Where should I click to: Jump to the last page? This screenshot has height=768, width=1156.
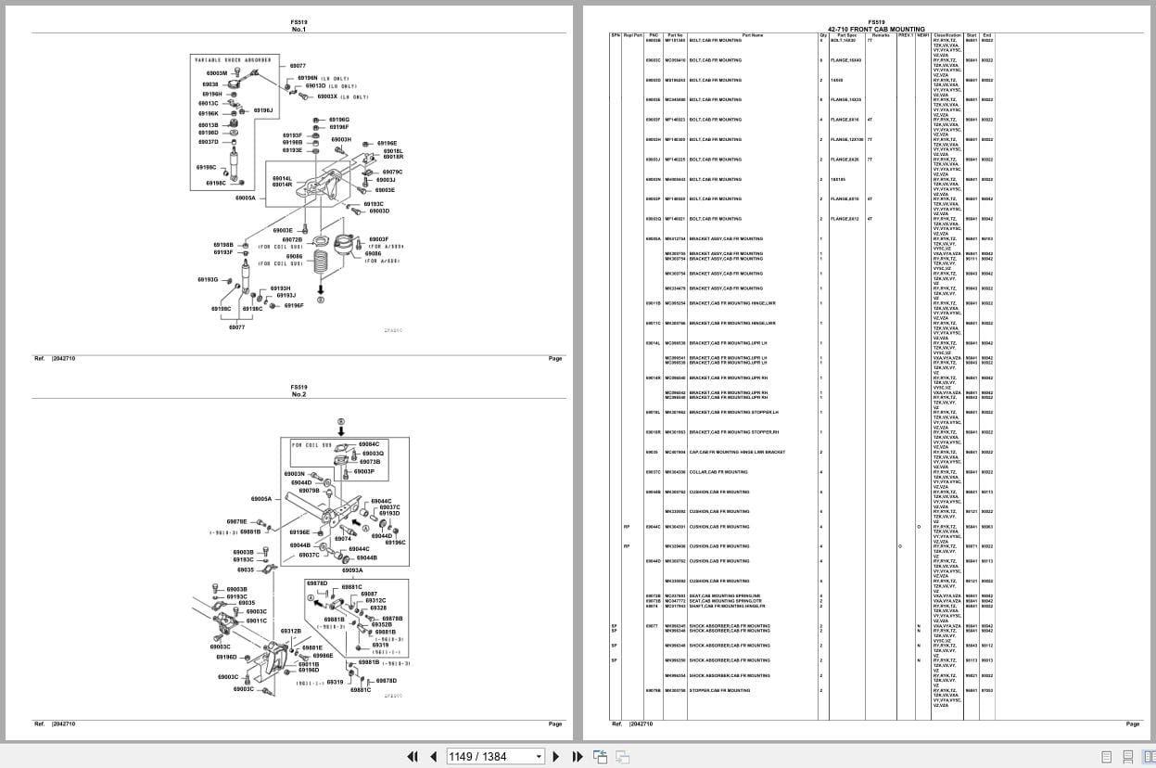pos(577,756)
